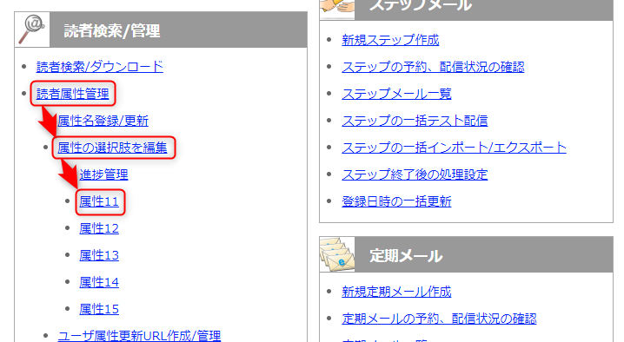Create a new step via 新規ステップ作成
The width and height of the screenshot is (624, 342).
(x=390, y=40)
